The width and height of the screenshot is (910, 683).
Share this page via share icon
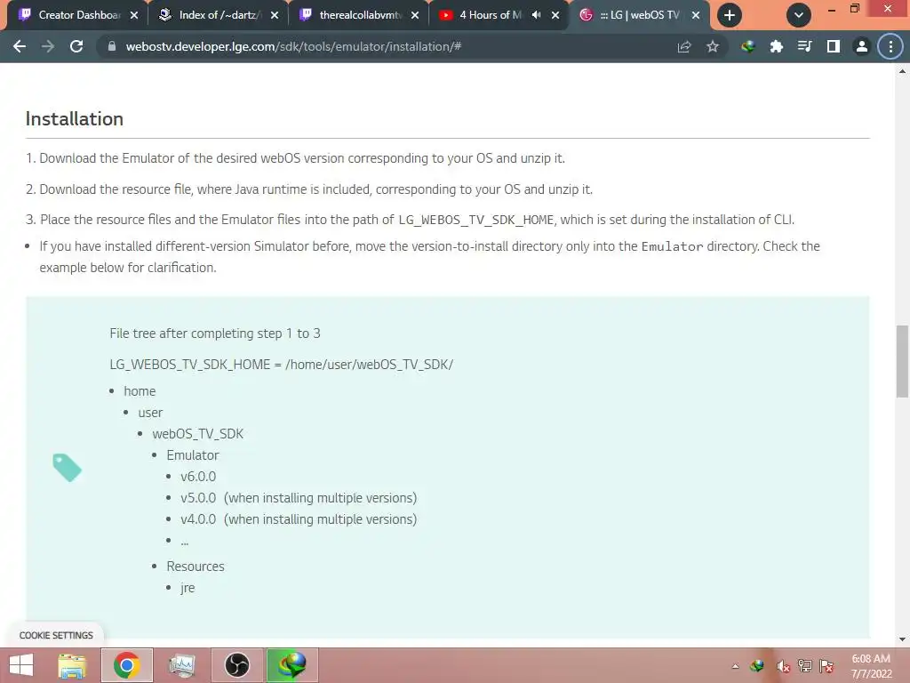point(684,46)
